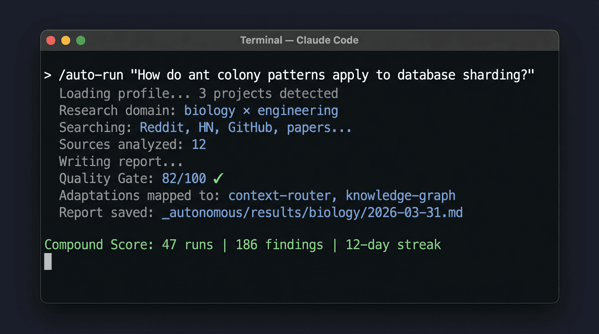Click the yellow minimize traffic light
The image size is (599, 334).
tap(66, 40)
